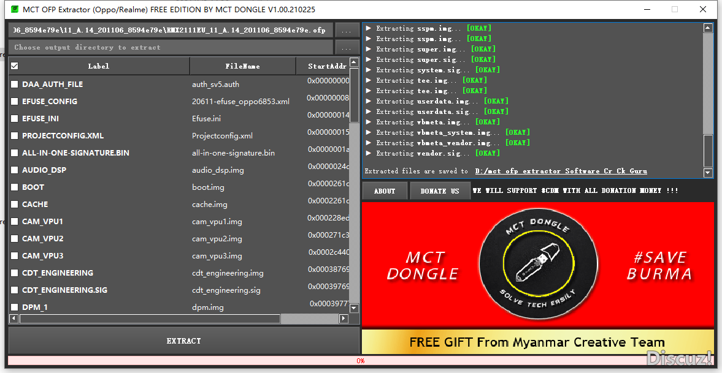Click the FREE GIFT Myanmar Creative Team banner
The width and height of the screenshot is (722, 373).
(538, 342)
